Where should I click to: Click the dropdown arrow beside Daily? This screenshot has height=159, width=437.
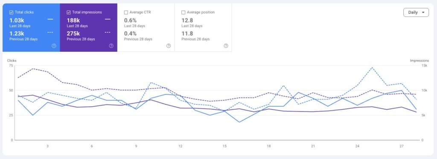tap(423, 12)
